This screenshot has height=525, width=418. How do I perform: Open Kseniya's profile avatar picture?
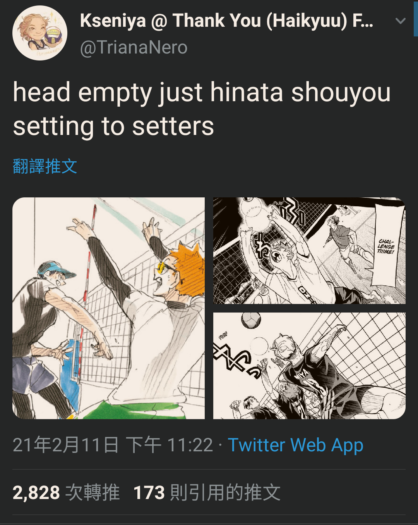click(x=40, y=33)
